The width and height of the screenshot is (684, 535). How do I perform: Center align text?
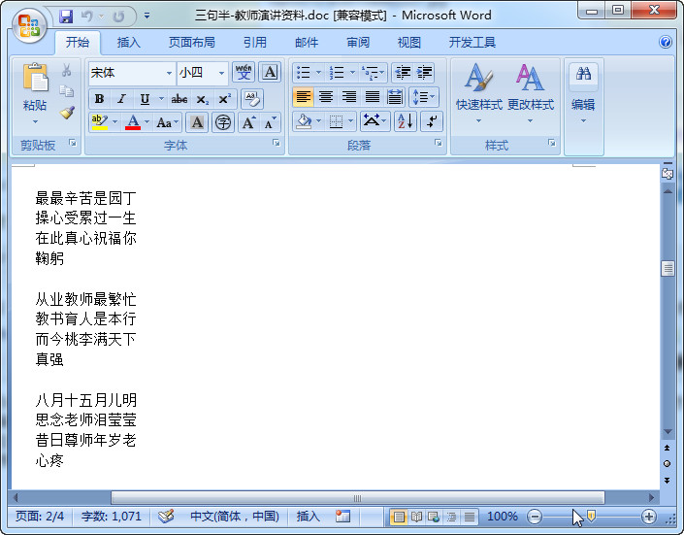(326, 97)
